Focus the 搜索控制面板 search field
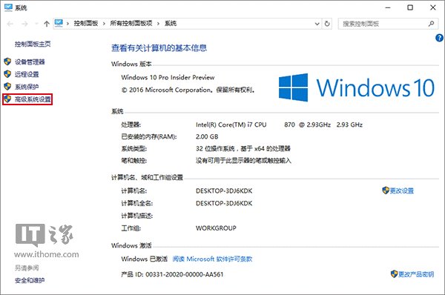Image resolution: width=445 pixels, height=295 pixels. [x=383, y=24]
